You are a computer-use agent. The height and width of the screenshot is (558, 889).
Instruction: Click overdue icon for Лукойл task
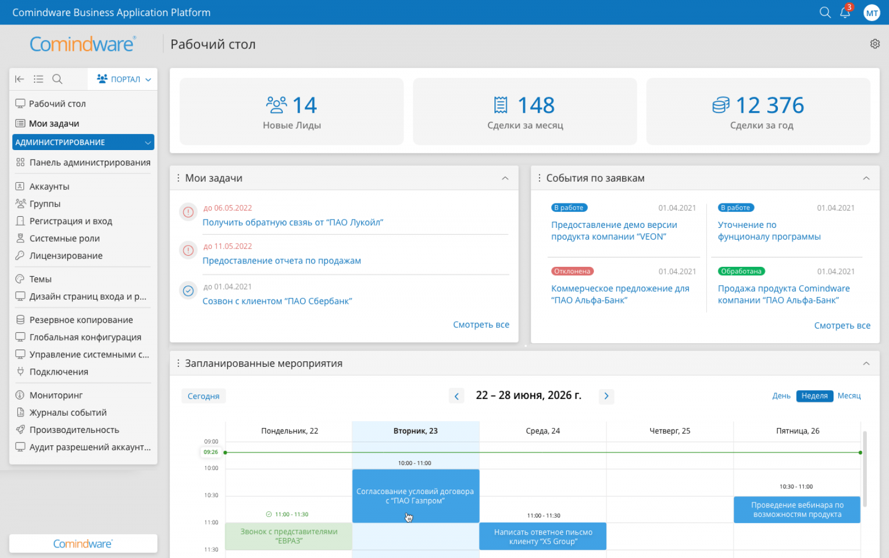[188, 212]
